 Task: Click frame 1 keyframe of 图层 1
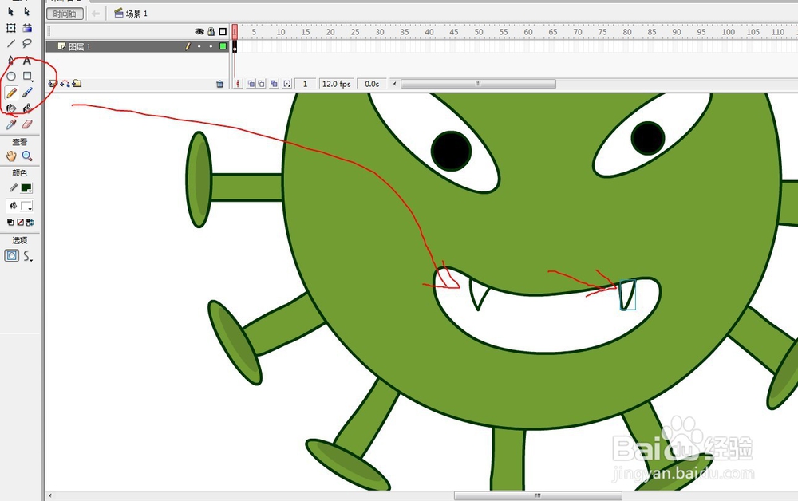[235, 46]
